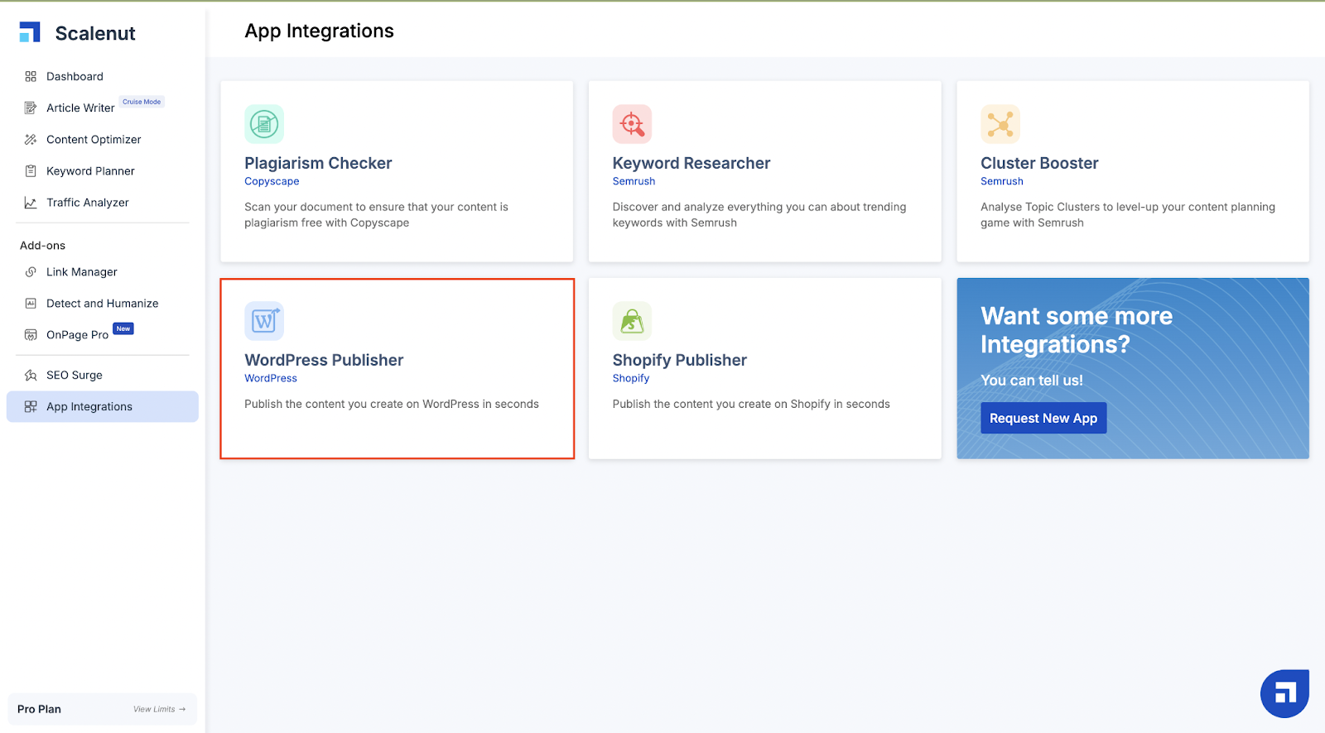Click Semrush label under Cluster Booster
Viewport: 1325px width, 733px height.
click(x=1002, y=181)
